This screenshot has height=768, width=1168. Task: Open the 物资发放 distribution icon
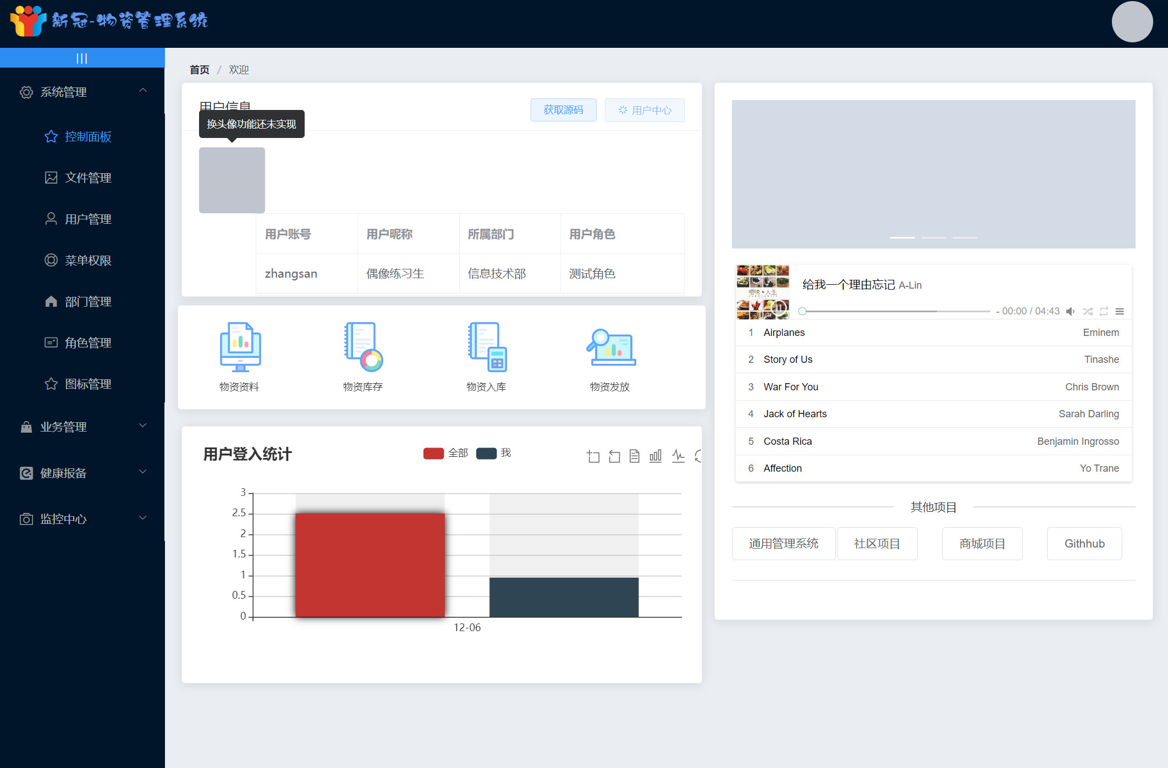coord(610,347)
